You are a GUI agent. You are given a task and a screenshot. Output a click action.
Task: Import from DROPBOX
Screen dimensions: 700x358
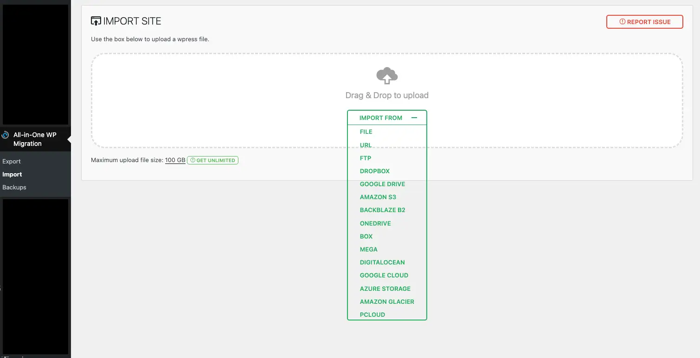(375, 171)
